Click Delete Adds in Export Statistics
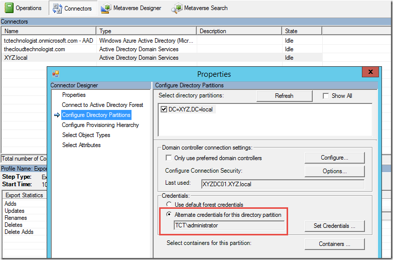The width and height of the screenshot is (393, 260). (x=19, y=232)
